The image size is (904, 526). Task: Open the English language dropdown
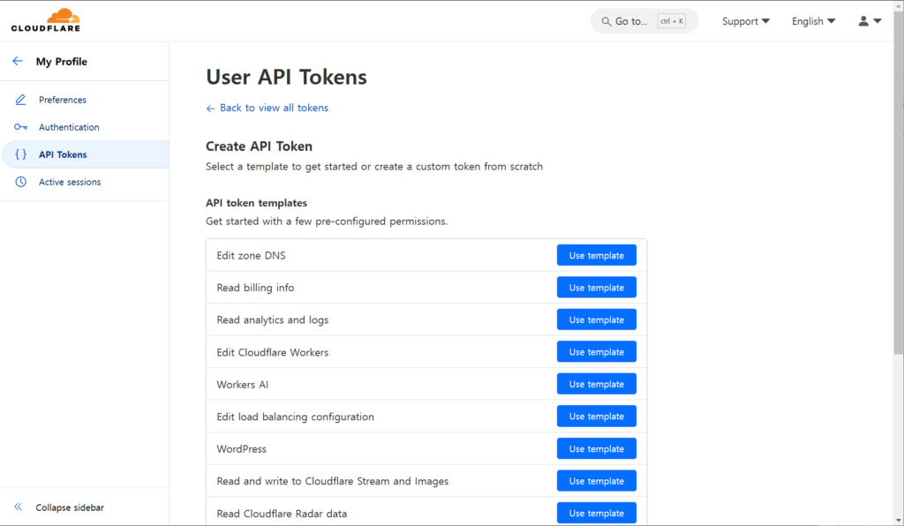813,21
